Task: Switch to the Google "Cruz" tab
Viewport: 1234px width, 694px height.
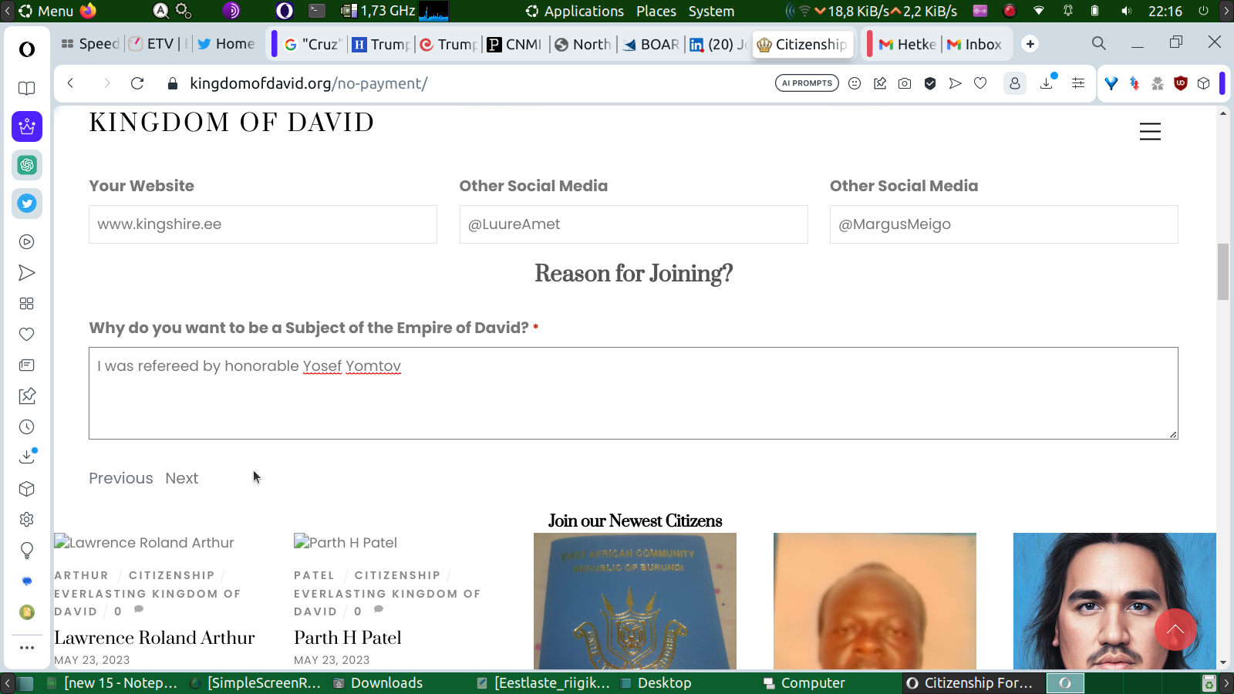Action: point(312,44)
